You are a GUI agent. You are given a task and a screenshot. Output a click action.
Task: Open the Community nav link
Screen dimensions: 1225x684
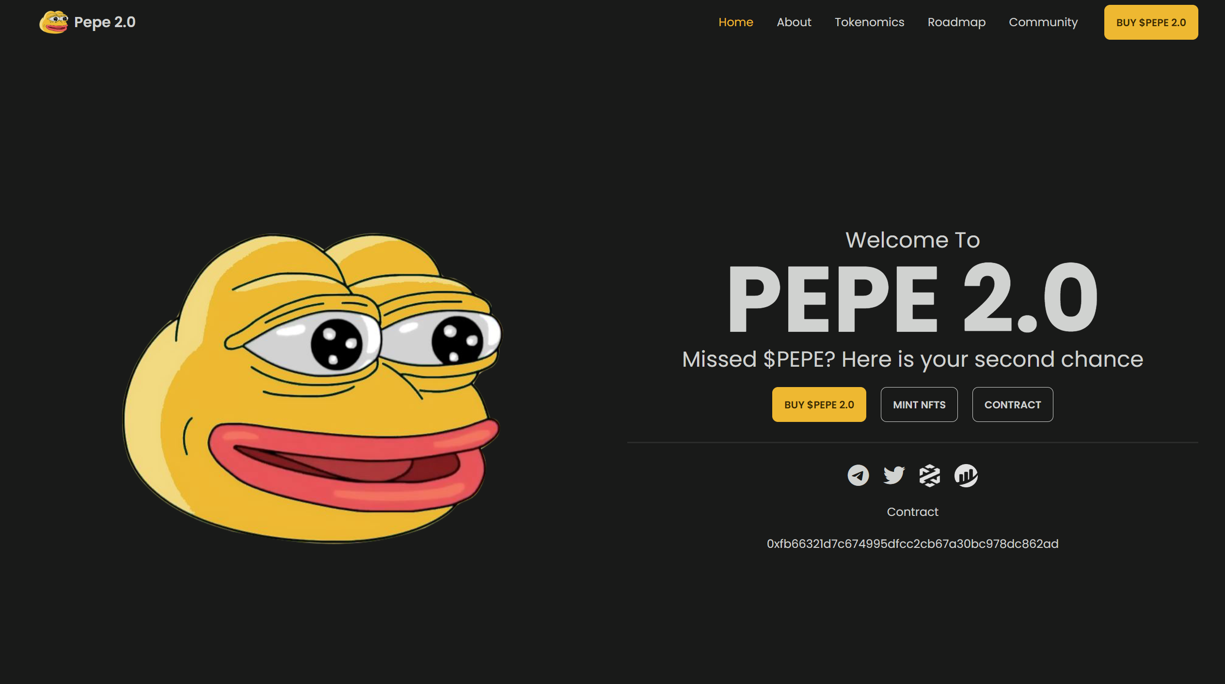coord(1043,22)
